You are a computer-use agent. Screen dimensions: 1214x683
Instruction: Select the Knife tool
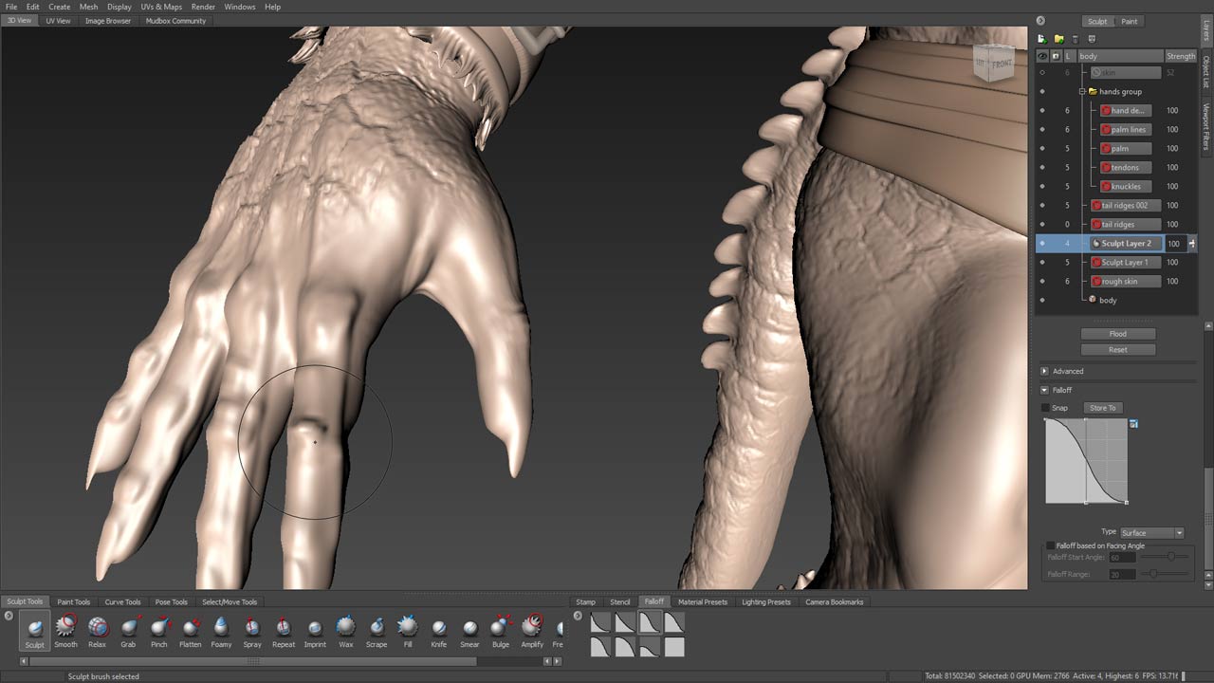point(438,627)
